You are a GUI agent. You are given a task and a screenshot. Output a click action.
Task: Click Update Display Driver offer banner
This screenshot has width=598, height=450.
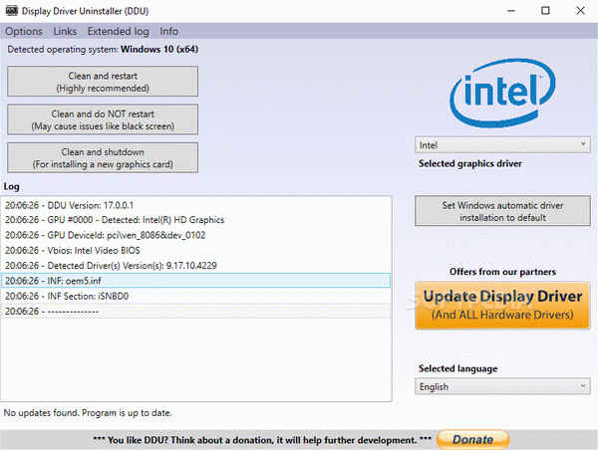502,306
